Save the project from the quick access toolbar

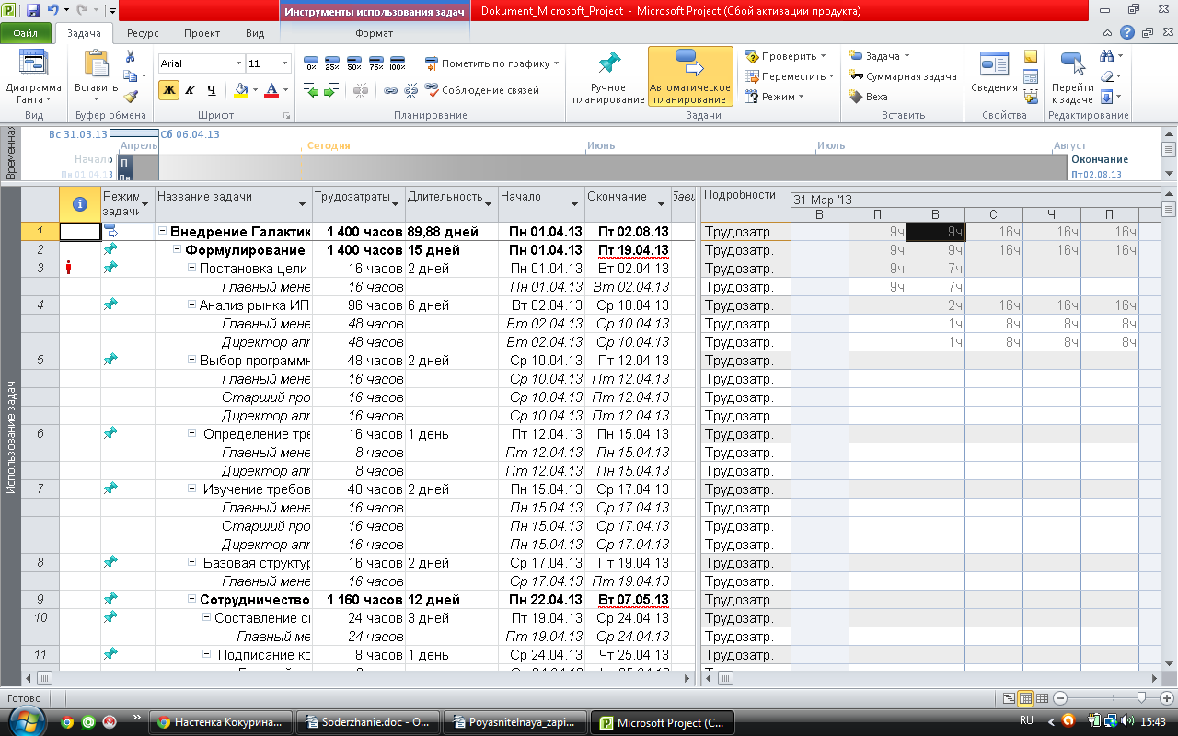point(33,11)
